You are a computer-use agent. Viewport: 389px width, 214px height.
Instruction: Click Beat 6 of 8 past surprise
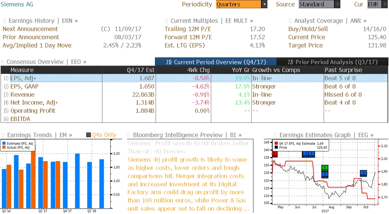(340, 86)
